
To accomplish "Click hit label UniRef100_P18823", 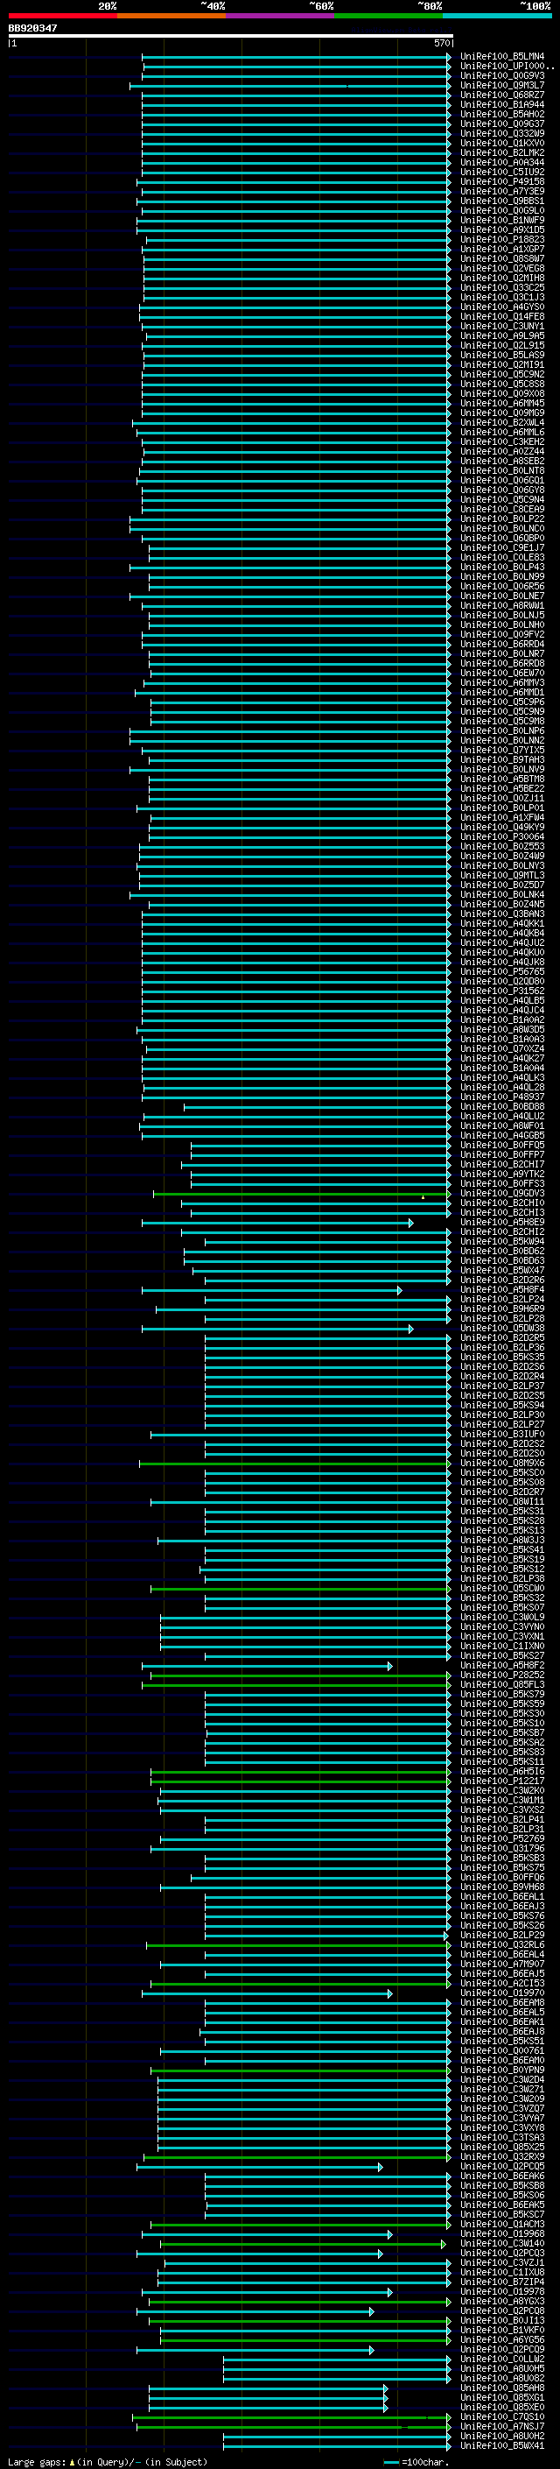I will [x=501, y=240].
